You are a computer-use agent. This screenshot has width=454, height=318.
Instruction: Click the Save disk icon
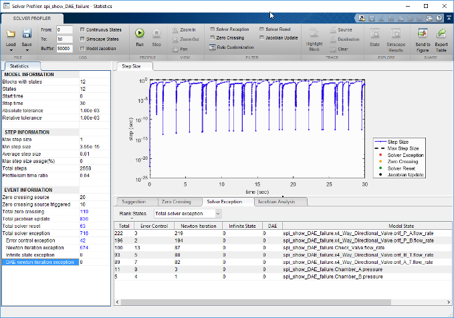[27, 33]
